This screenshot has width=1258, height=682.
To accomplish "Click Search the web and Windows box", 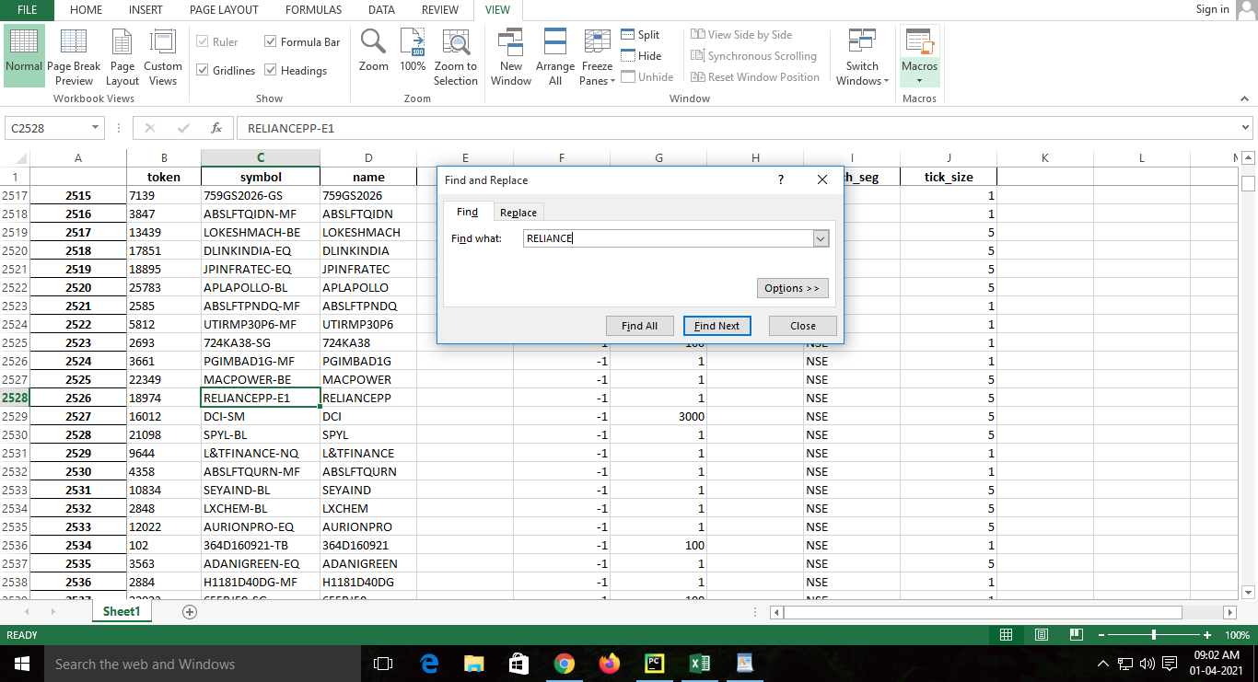I will coord(203,664).
